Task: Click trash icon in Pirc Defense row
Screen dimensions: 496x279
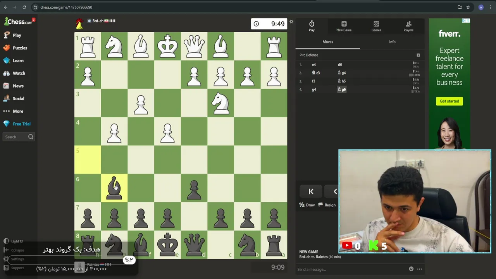Action: 418,55
